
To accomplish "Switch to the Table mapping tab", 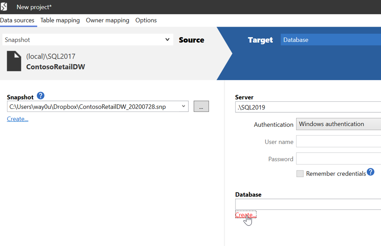I will (x=60, y=20).
